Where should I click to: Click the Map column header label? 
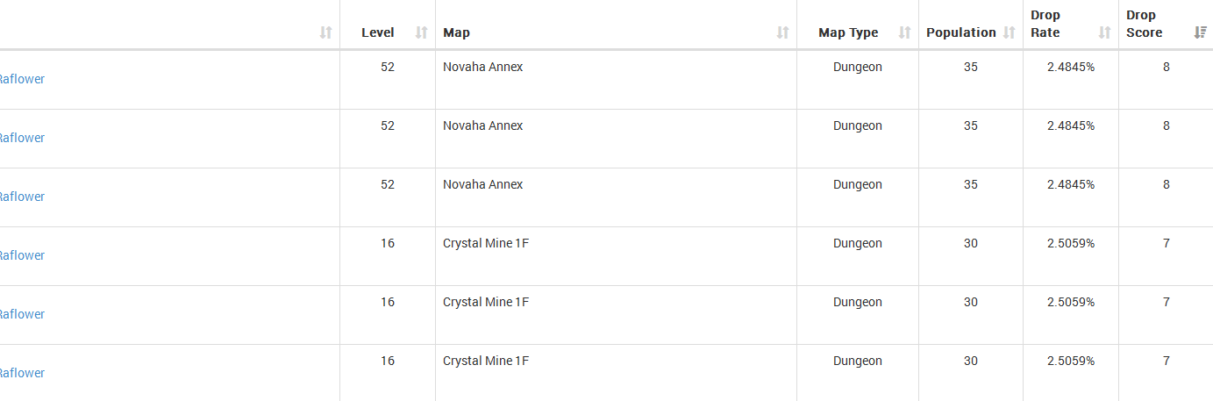456,32
